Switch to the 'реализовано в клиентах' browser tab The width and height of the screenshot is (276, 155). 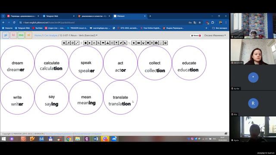(x=94, y=16)
